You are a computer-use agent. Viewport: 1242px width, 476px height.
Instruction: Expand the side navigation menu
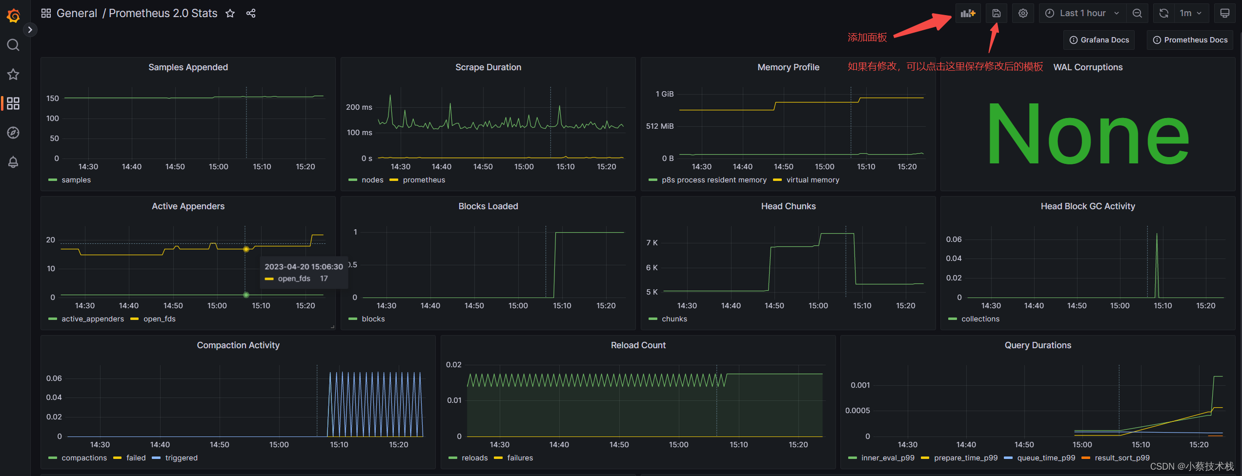pos(30,30)
